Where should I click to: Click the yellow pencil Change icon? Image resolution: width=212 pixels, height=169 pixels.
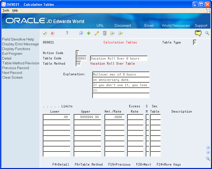coord(97,33)
